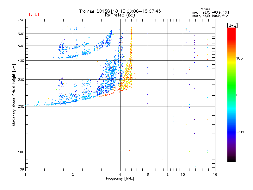Click x-axis tick label '16'

215,174
